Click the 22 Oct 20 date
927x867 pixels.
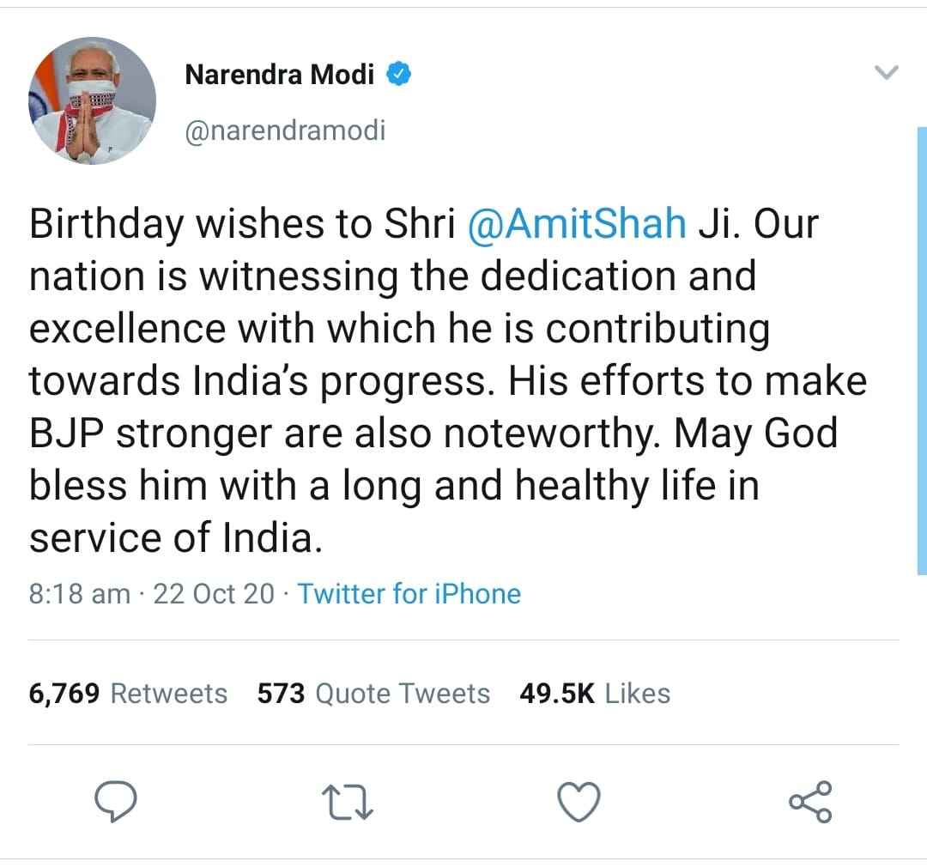pyautogui.click(x=214, y=593)
